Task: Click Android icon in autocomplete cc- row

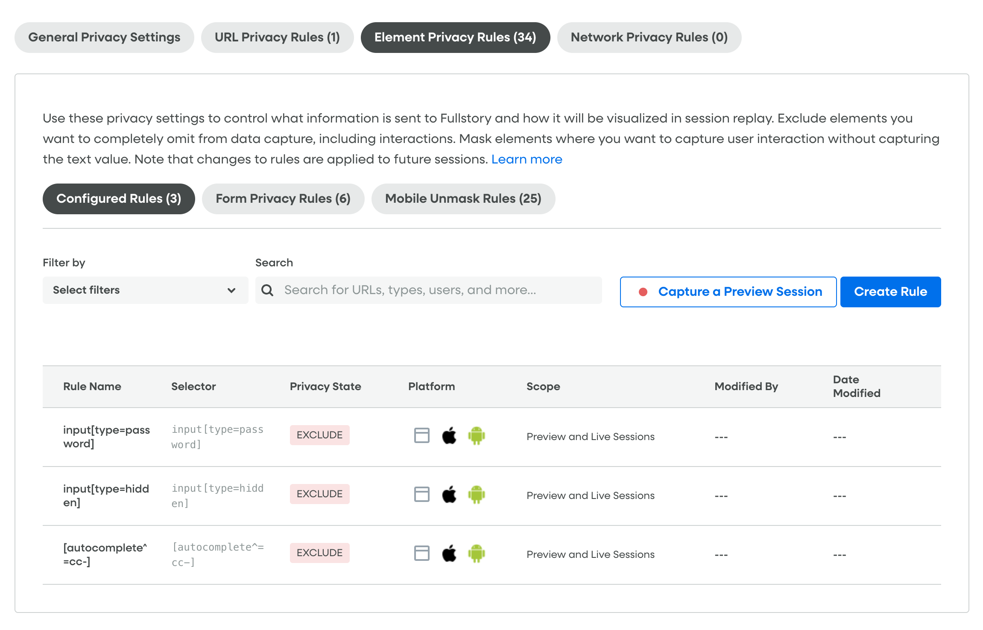Action: (476, 554)
